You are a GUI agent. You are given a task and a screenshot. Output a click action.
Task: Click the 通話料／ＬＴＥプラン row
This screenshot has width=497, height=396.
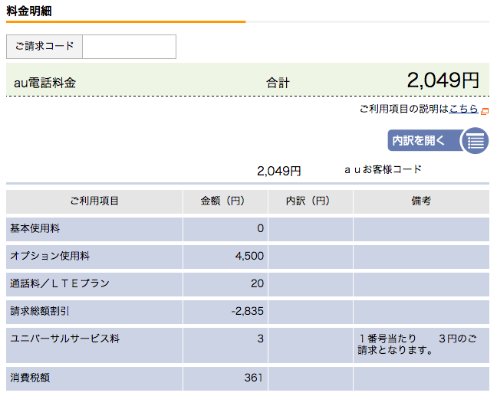coord(248,283)
